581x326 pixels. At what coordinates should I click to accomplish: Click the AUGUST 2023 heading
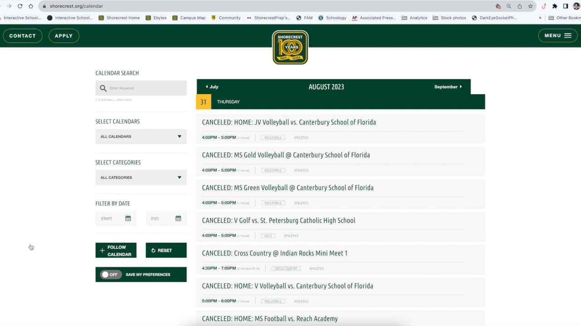(326, 87)
